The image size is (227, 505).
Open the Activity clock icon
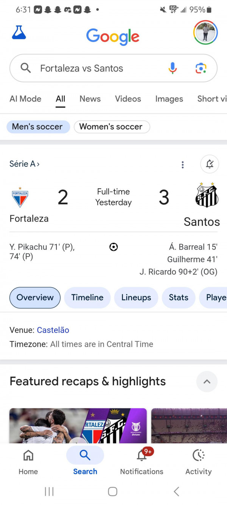point(199,455)
